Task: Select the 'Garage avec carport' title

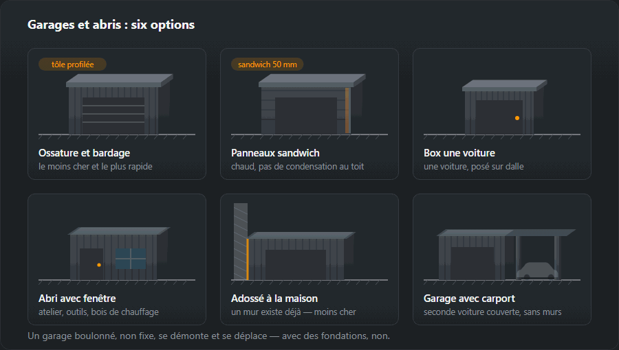Action: click(469, 299)
